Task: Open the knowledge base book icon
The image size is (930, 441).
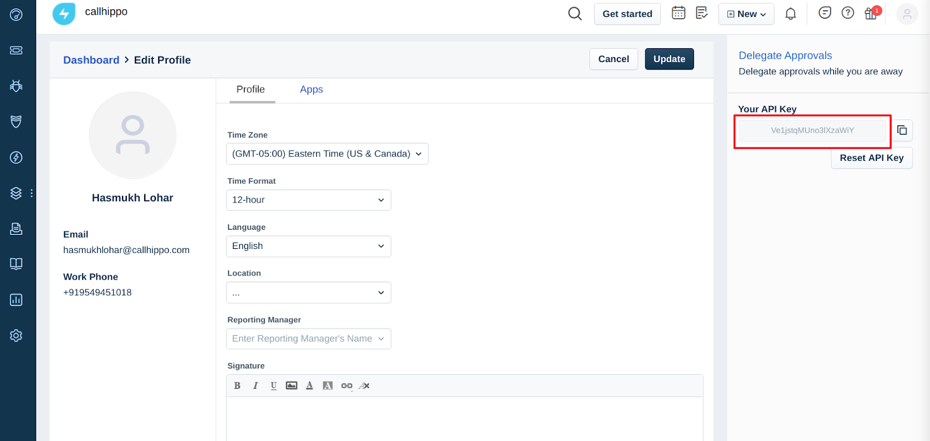Action: [x=16, y=264]
